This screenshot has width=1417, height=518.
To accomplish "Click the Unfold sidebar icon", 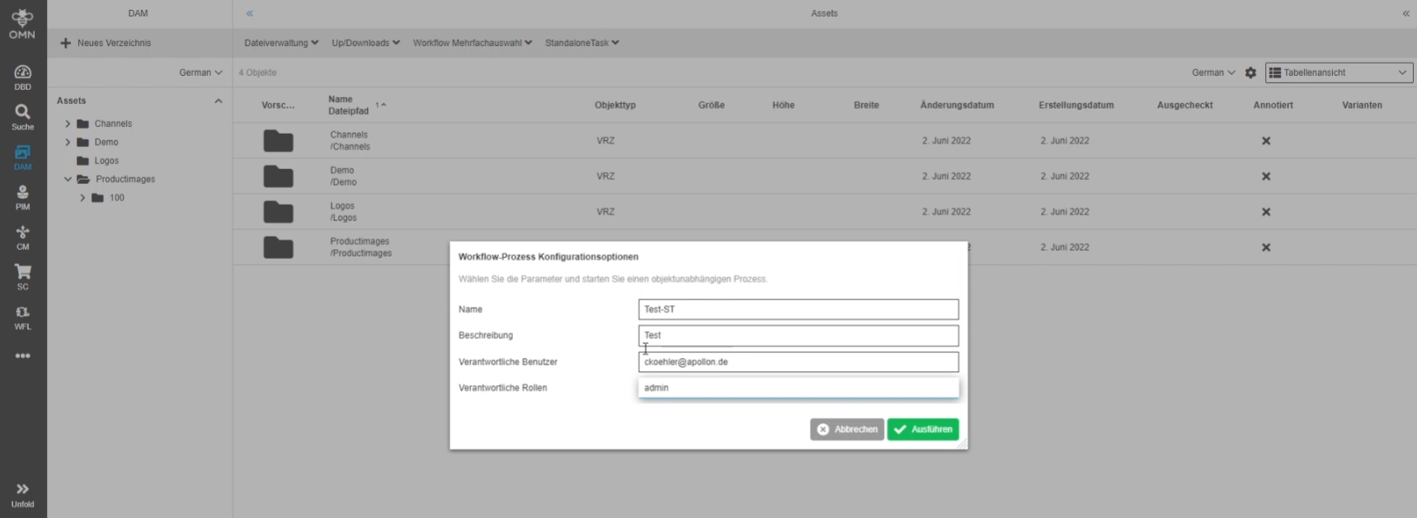I will pyautogui.click(x=22, y=495).
